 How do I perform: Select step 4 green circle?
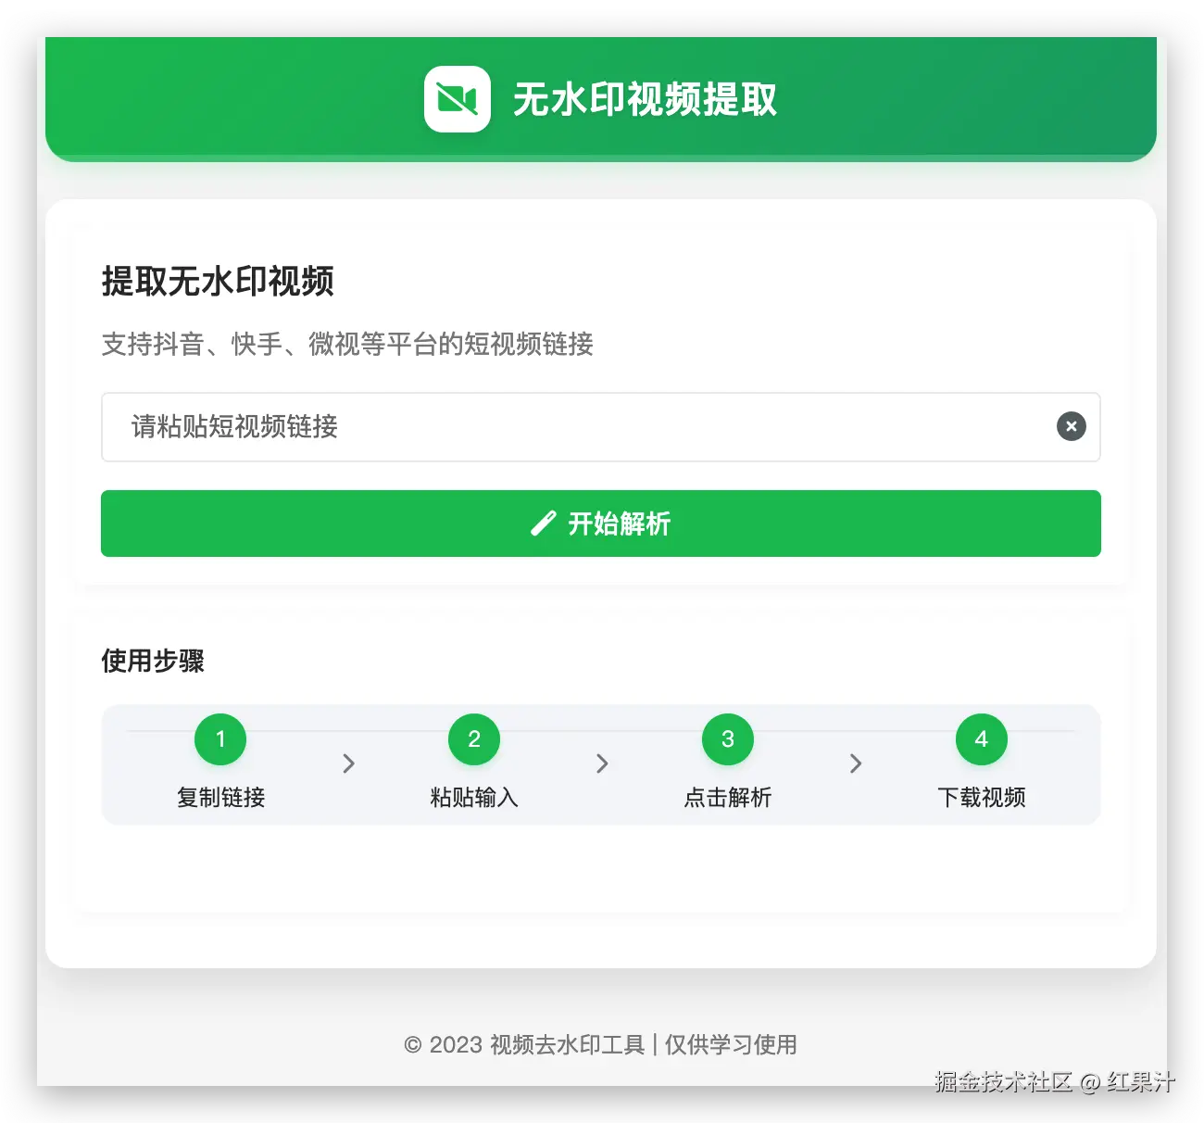coord(982,739)
